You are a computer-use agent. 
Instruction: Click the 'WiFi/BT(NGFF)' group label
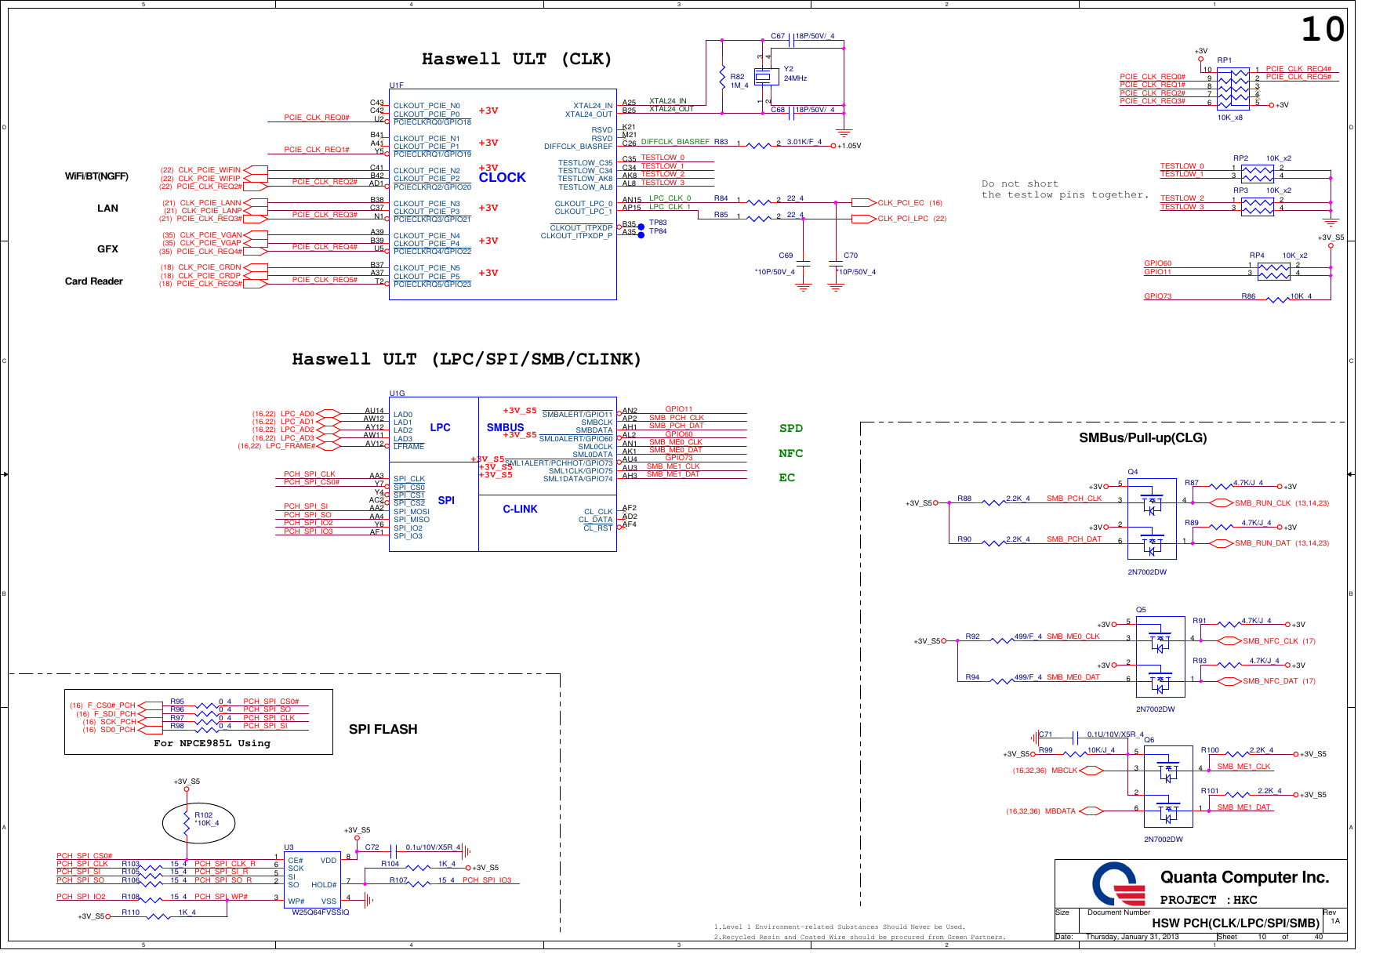[x=96, y=176]
